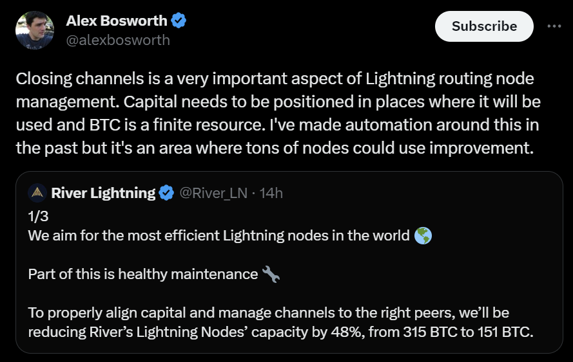
Task: Click the @River_LN handle
Action: point(212,192)
